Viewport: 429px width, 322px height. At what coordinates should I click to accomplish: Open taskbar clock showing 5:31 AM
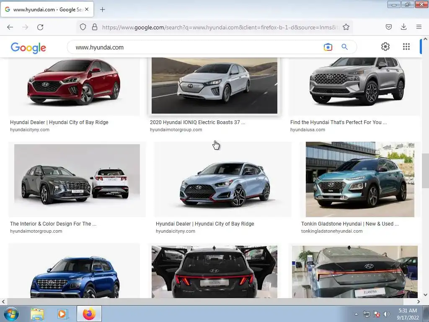(408, 314)
